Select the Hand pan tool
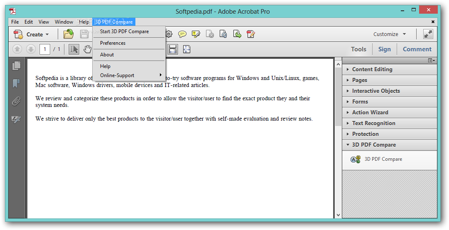Viewport: 449px width, 230px height. 87,49
